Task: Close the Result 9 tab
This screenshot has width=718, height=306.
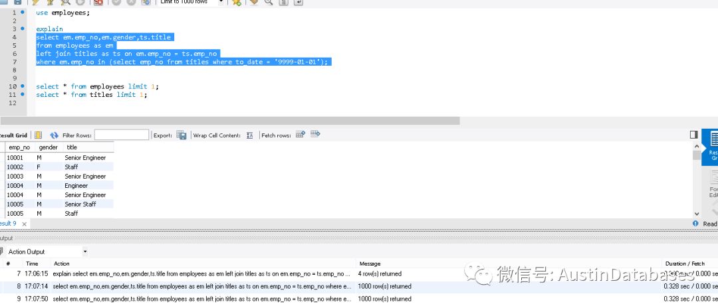Action: [x=25, y=224]
